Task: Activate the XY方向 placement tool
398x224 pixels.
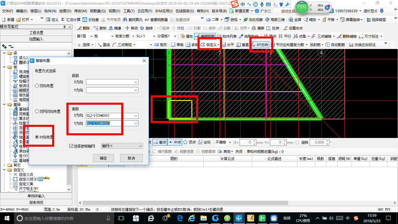Action: tap(260, 45)
